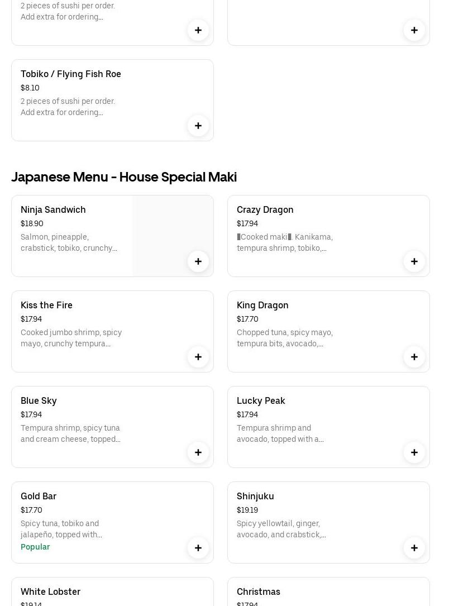Add King Dragon maki to cart
Screen dimensions: 449x606
(414, 357)
